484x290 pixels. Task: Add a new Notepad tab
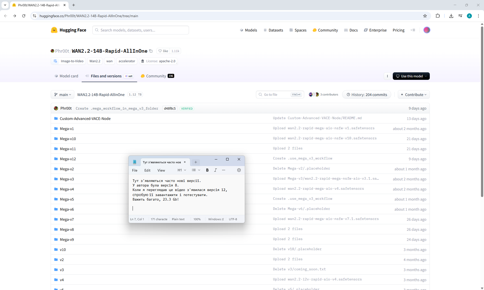[x=196, y=162]
